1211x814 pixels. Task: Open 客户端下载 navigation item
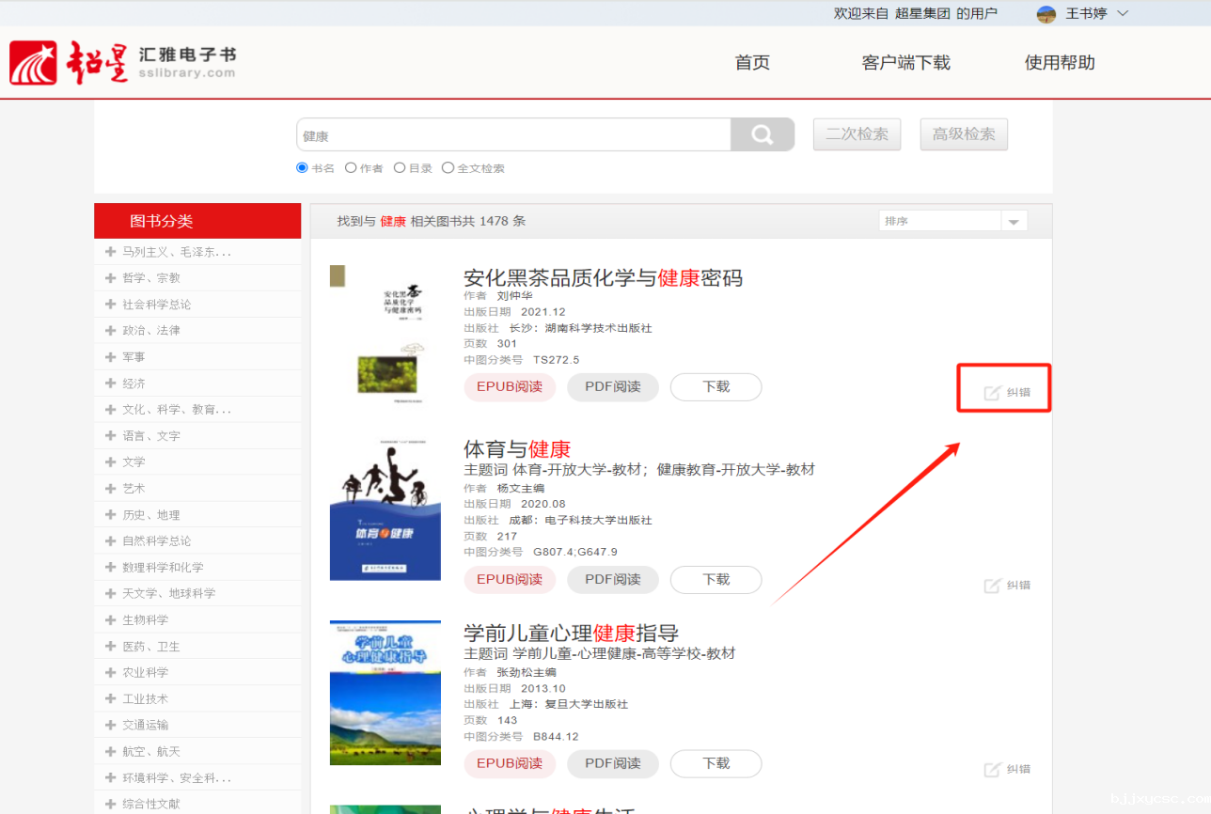[905, 63]
